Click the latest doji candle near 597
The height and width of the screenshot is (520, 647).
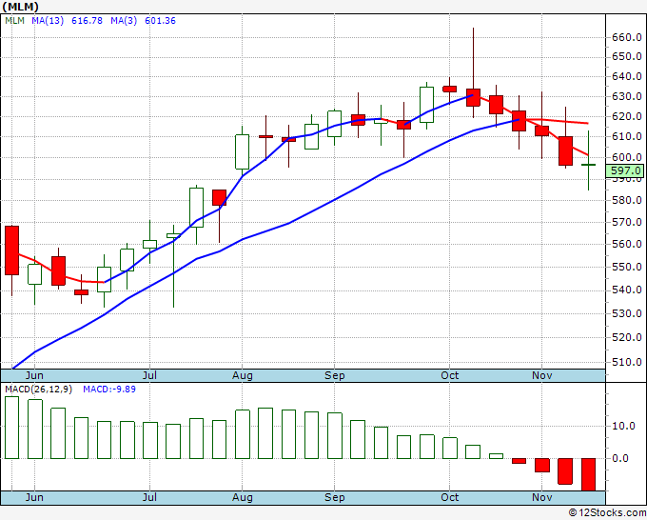[588, 165]
